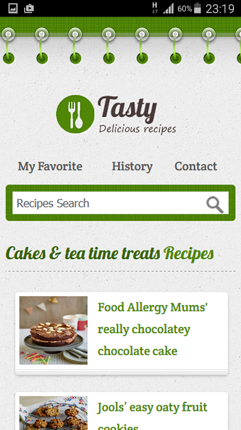241x430 pixels.
Task: Tap the Cakes & tea time treats heading
Action: tap(110, 253)
